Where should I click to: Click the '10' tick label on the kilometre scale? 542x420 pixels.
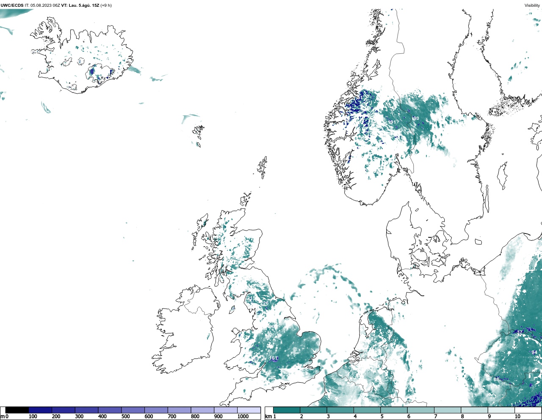coord(517,417)
